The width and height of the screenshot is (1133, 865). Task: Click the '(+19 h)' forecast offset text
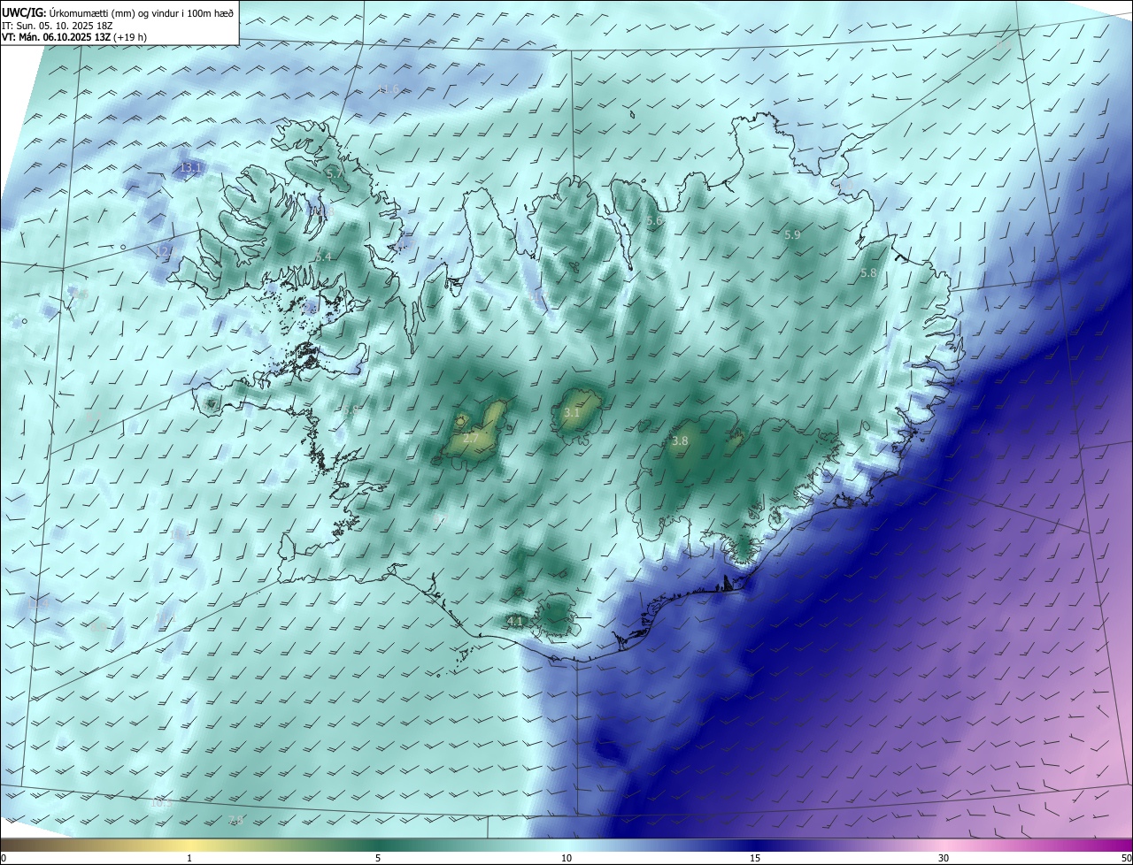pyautogui.click(x=130, y=37)
